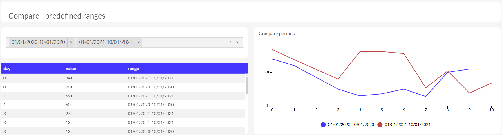Click the red legend color dot
502x135 pixels.
point(380,125)
